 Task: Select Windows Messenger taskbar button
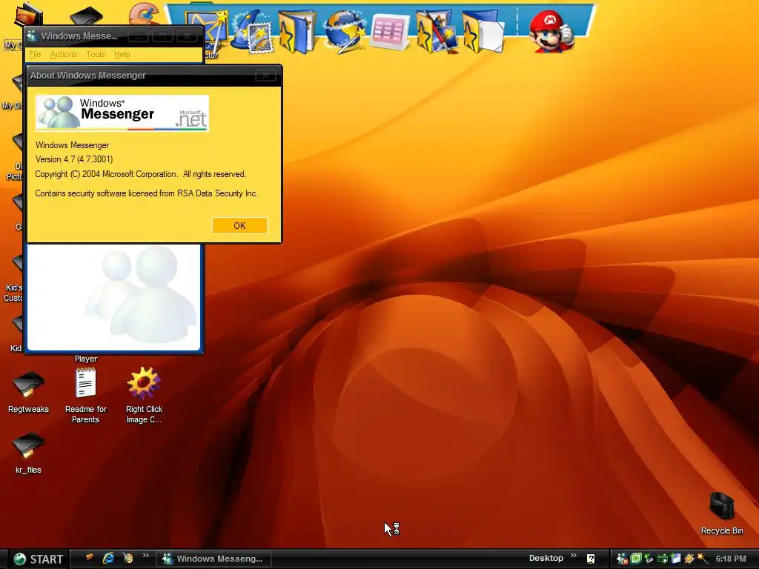pos(213,559)
